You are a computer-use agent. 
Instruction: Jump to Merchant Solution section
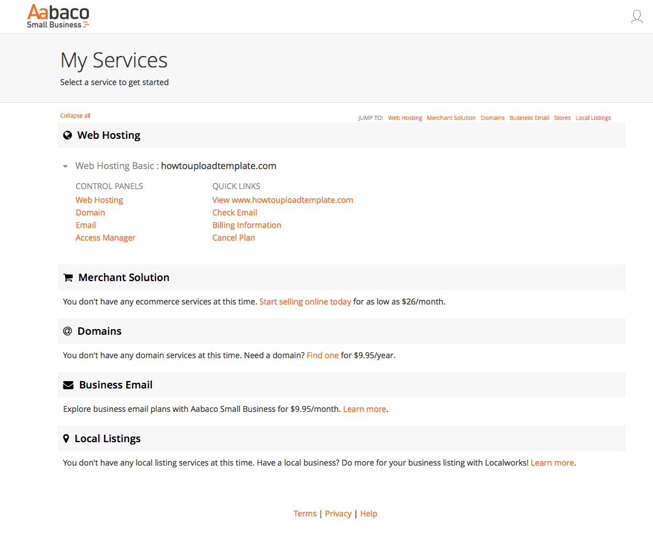point(451,118)
